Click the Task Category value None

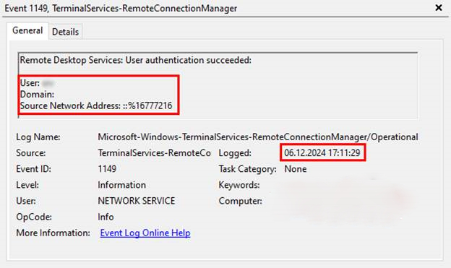296,169
